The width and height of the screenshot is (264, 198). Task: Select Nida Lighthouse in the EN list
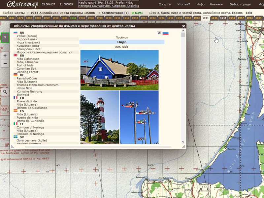point(28,59)
